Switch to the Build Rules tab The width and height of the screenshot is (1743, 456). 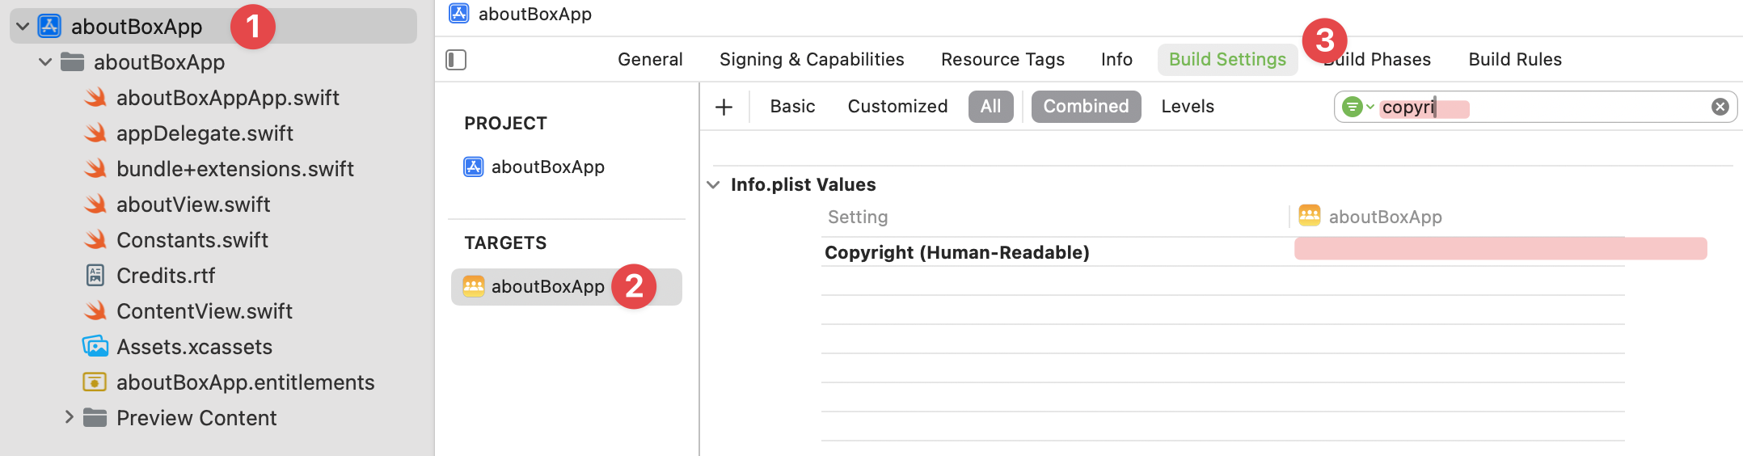pos(1515,60)
